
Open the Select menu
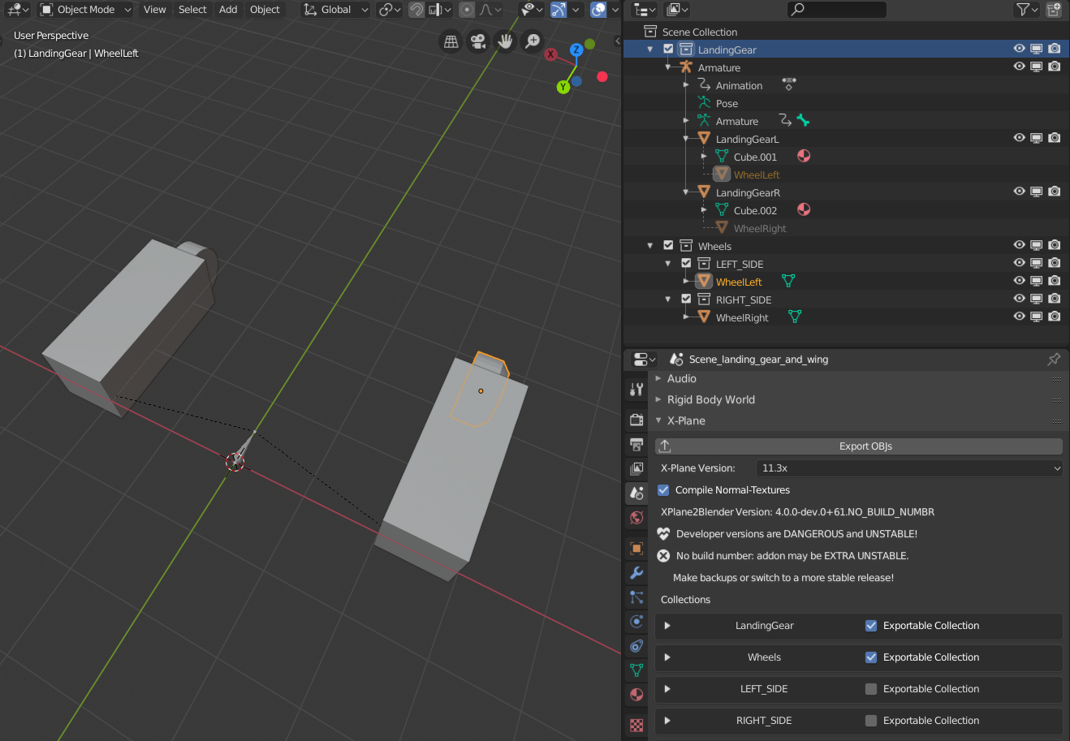192,10
